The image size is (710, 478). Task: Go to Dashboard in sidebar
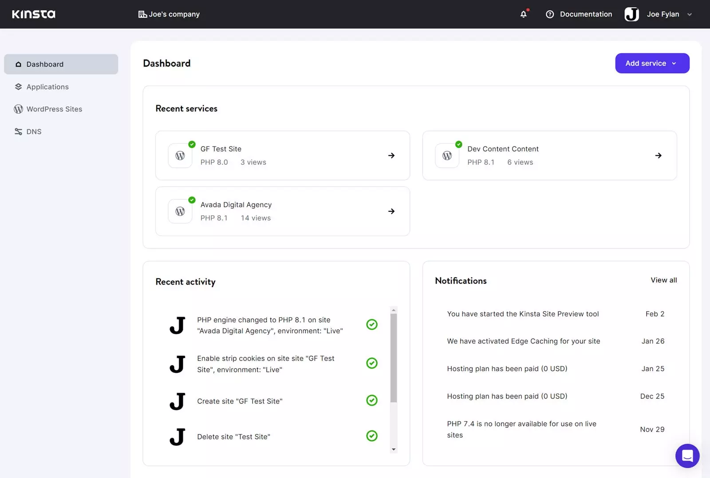61,64
